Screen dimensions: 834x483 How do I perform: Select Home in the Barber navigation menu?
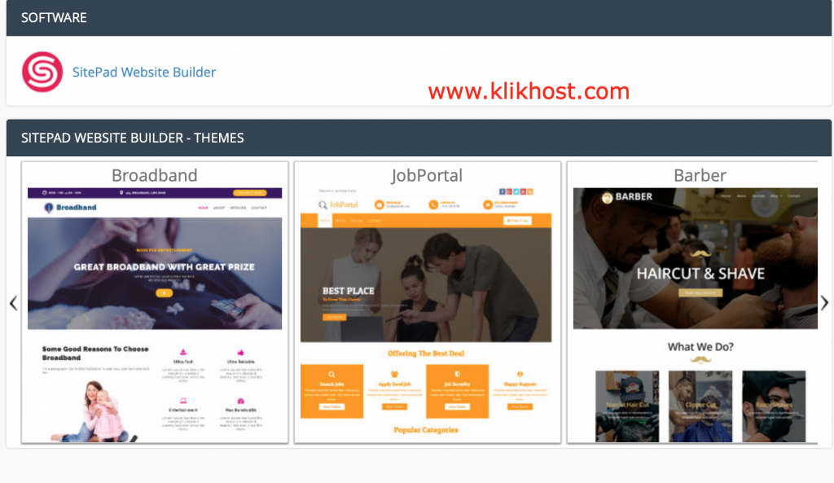(x=726, y=196)
